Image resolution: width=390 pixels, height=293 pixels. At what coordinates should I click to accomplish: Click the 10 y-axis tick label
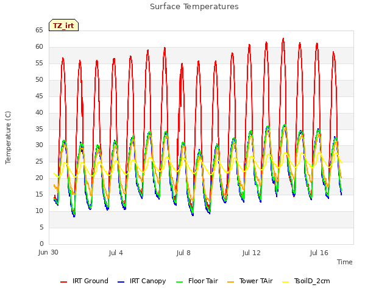click(39, 211)
